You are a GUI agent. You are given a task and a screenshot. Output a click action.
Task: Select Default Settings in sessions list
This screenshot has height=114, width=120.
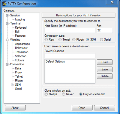tap(55, 61)
